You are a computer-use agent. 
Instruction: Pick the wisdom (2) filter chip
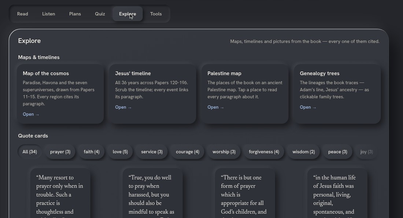tap(304, 152)
